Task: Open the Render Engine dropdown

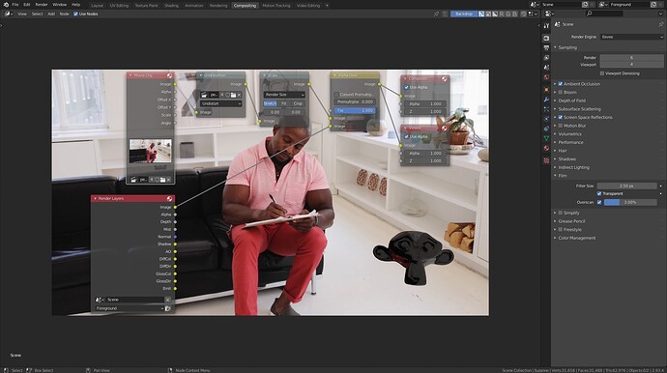Action: [x=631, y=37]
